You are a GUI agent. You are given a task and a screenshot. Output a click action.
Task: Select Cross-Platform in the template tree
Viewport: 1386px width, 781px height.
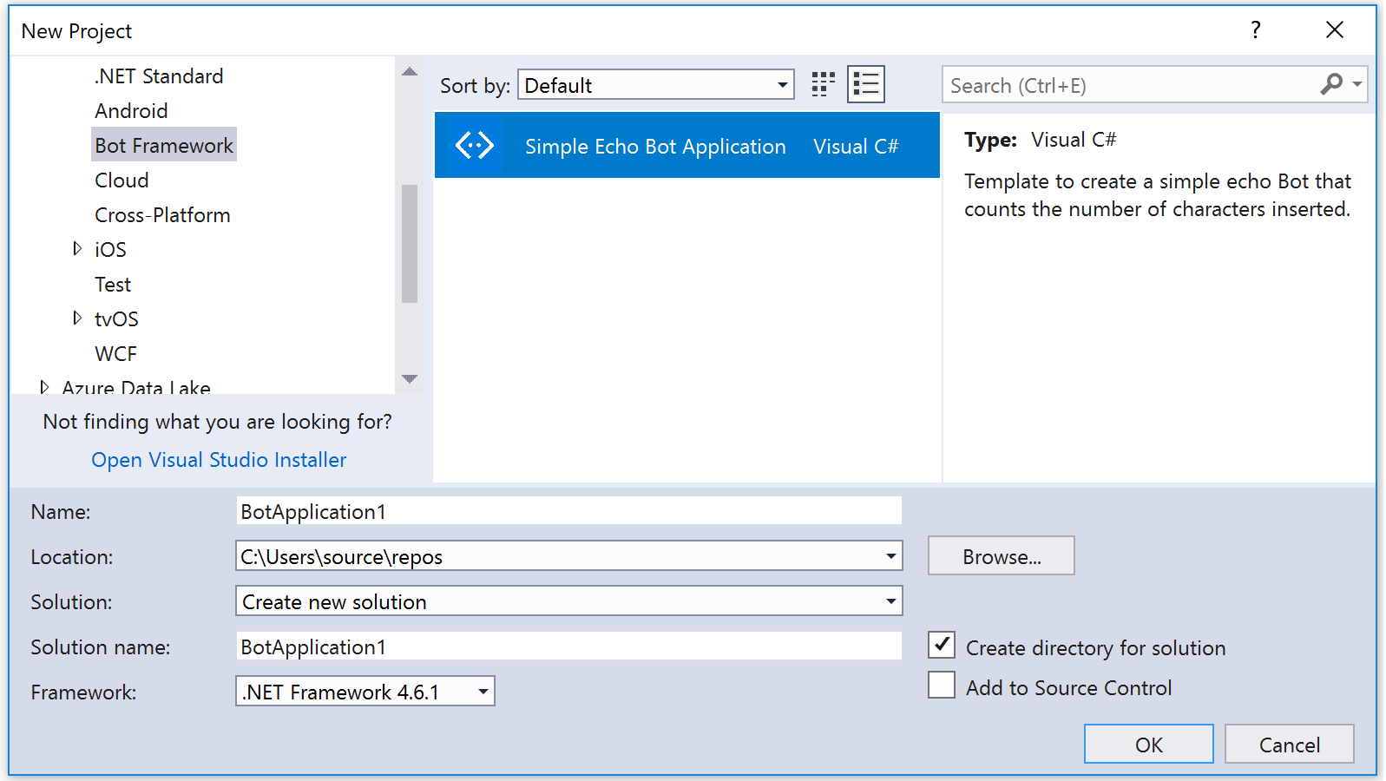coord(162,215)
